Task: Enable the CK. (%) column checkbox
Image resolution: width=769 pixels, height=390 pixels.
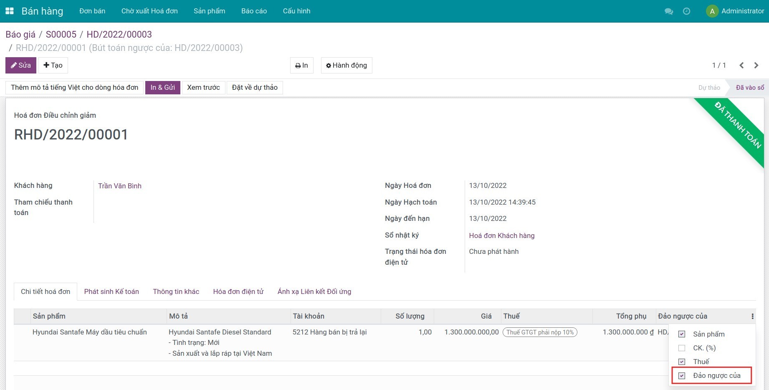Action: [682, 348]
